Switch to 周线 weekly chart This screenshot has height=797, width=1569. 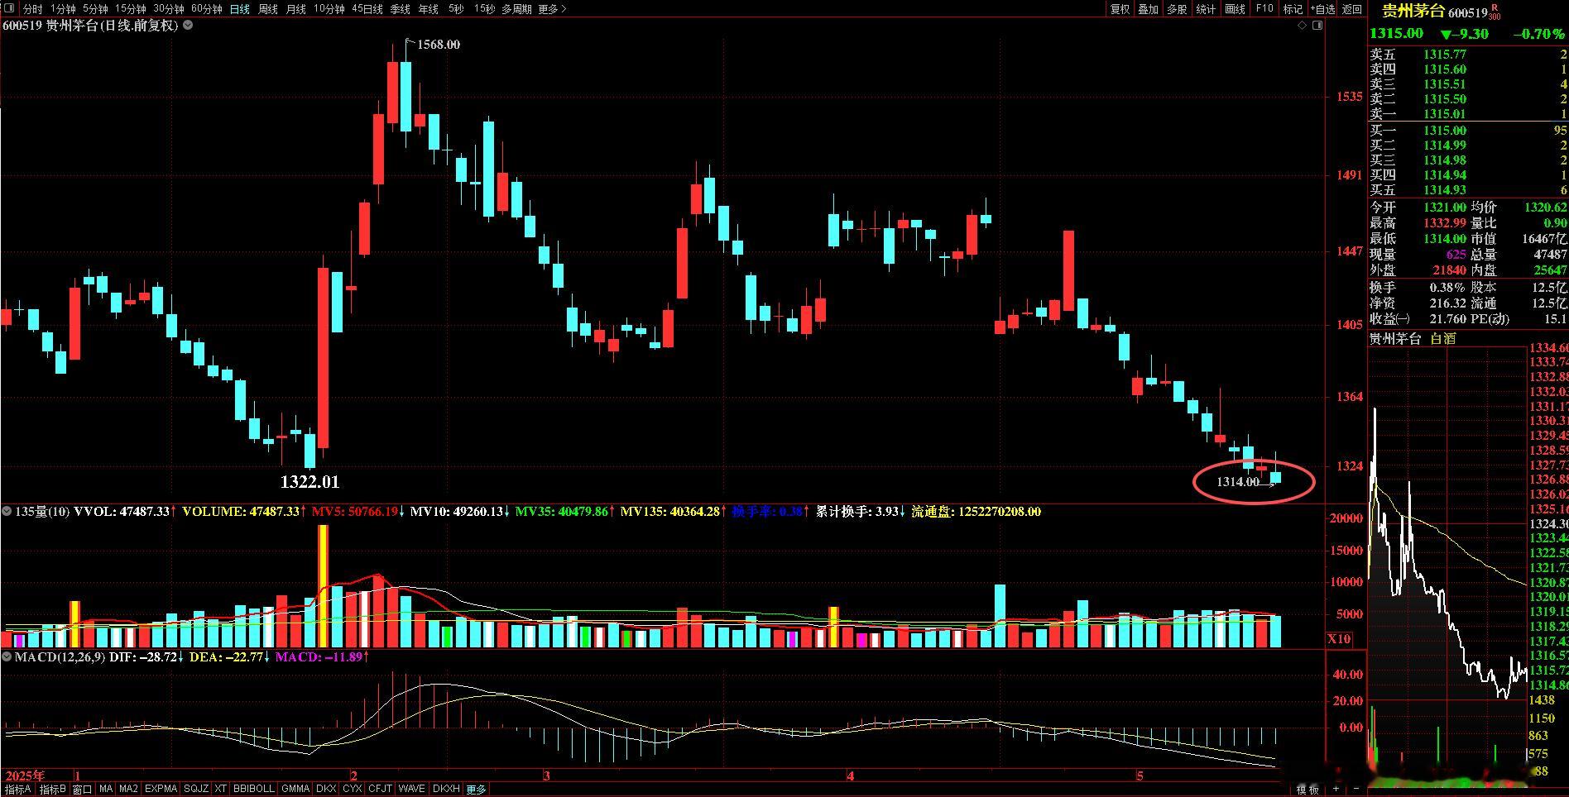[x=268, y=9]
